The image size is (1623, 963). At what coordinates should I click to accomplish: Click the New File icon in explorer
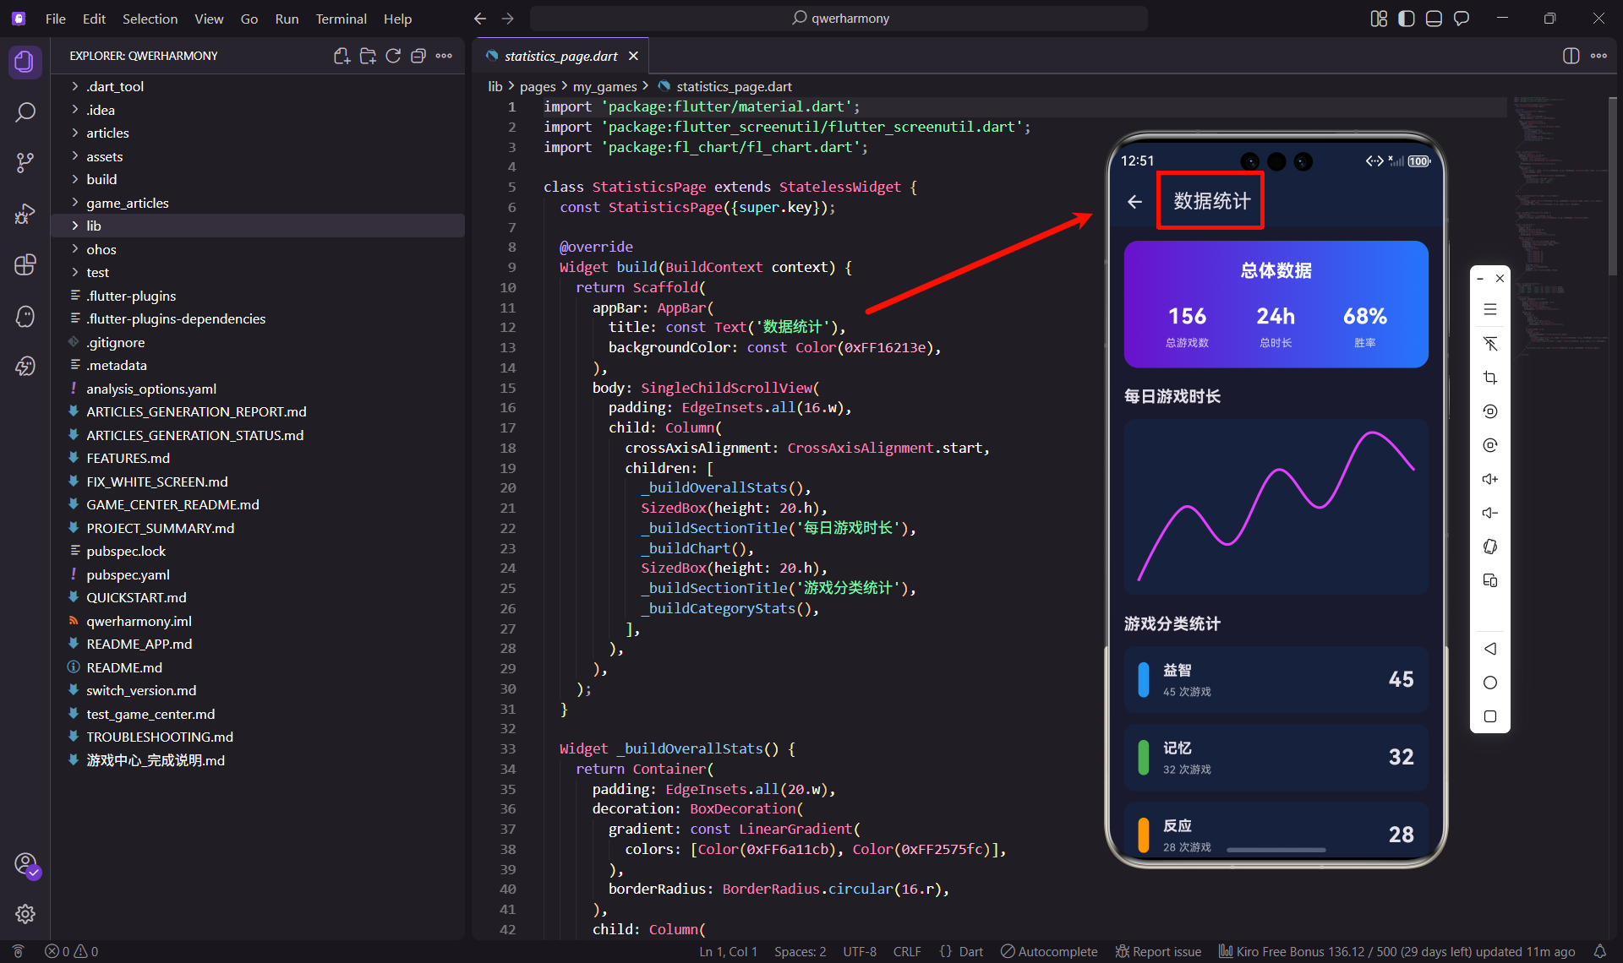point(342,56)
